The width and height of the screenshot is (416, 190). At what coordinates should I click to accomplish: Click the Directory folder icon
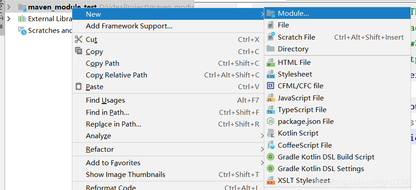[271, 49]
